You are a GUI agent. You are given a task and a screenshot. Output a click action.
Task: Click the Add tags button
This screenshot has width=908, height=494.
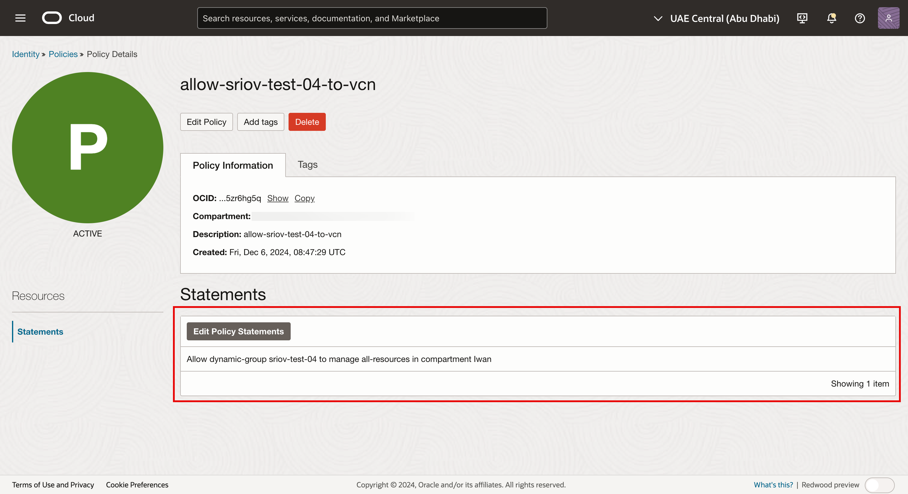[x=261, y=122]
